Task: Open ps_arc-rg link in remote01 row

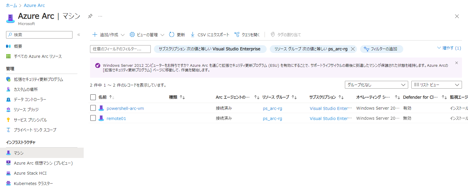Action: coord(272,119)
